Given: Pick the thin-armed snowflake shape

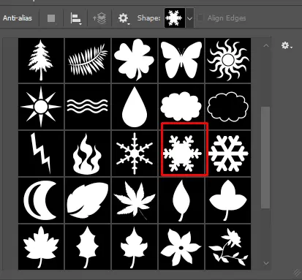Looking at the screenshot, I should click(135, 154).
